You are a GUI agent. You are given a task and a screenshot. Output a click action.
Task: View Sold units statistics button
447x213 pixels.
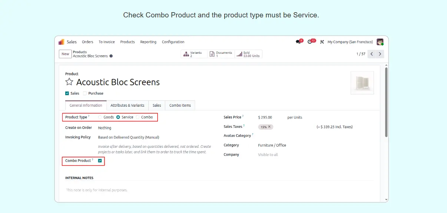point(248,54)
